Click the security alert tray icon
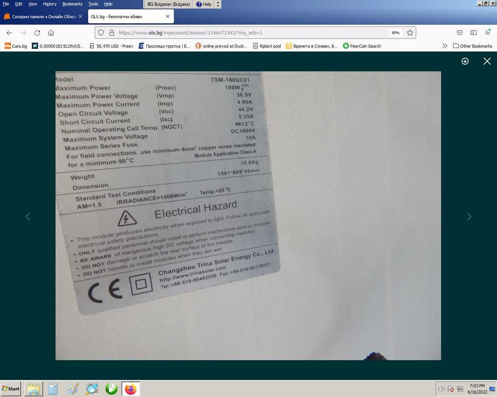 coord(451,388)
